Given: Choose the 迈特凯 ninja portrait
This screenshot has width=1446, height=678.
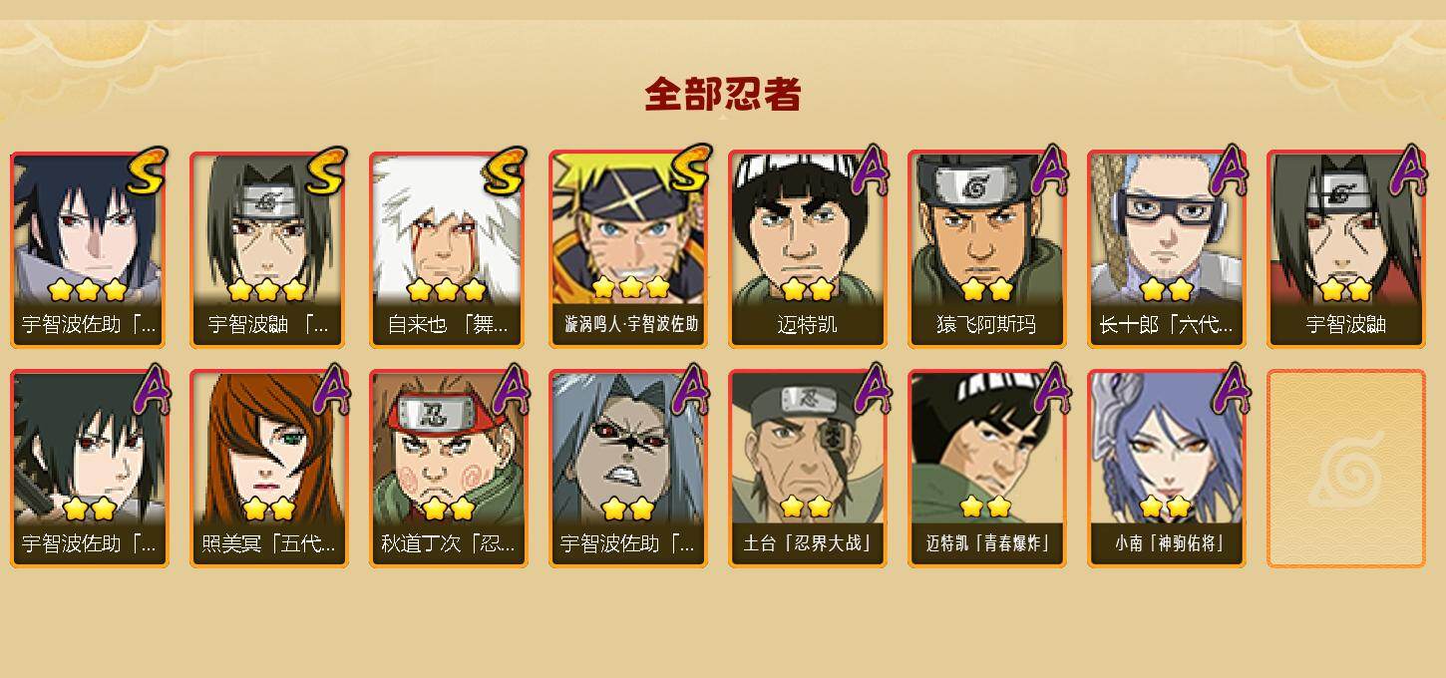Looking at the screenshot, I should [807, 249].
